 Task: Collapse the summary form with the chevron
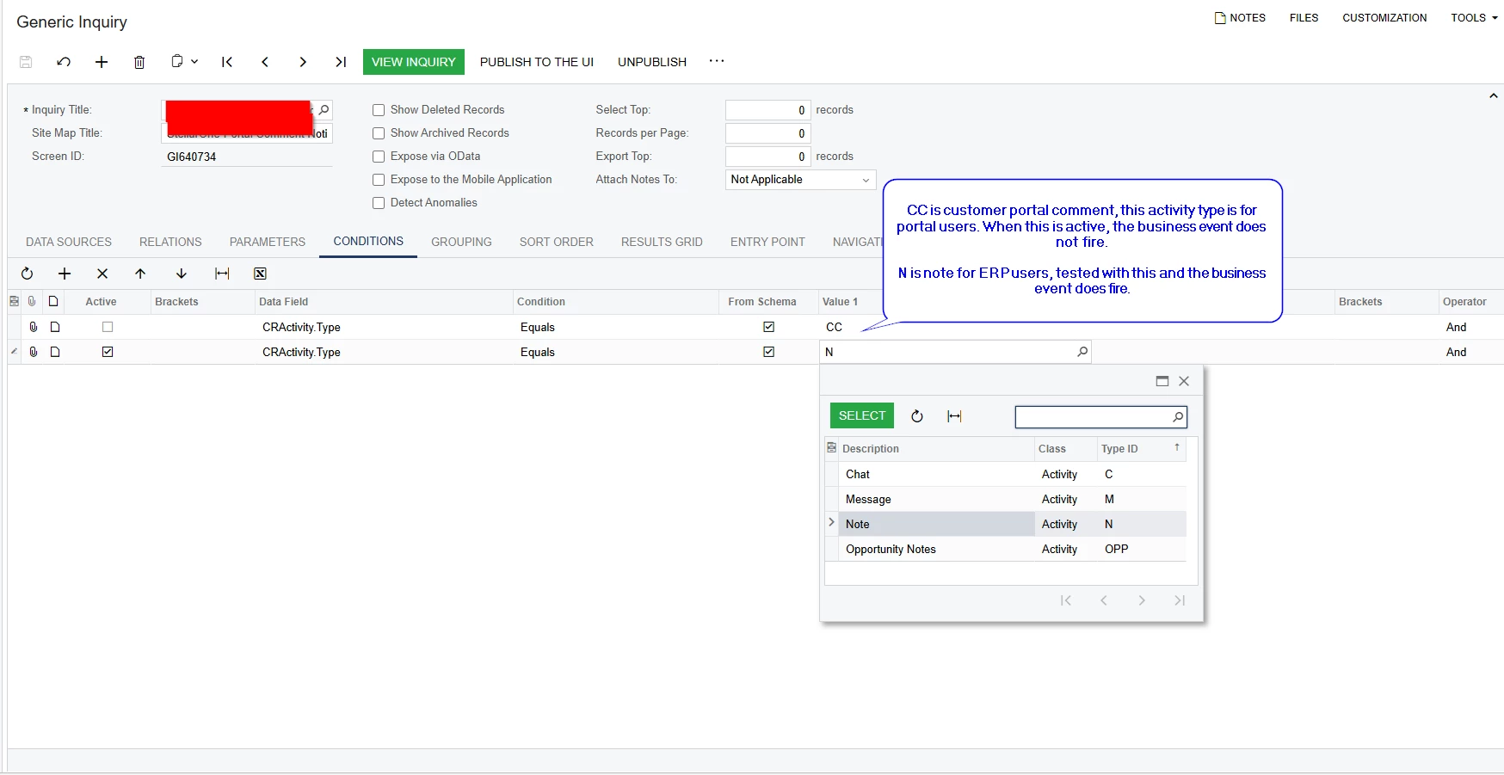[1493, 96]
